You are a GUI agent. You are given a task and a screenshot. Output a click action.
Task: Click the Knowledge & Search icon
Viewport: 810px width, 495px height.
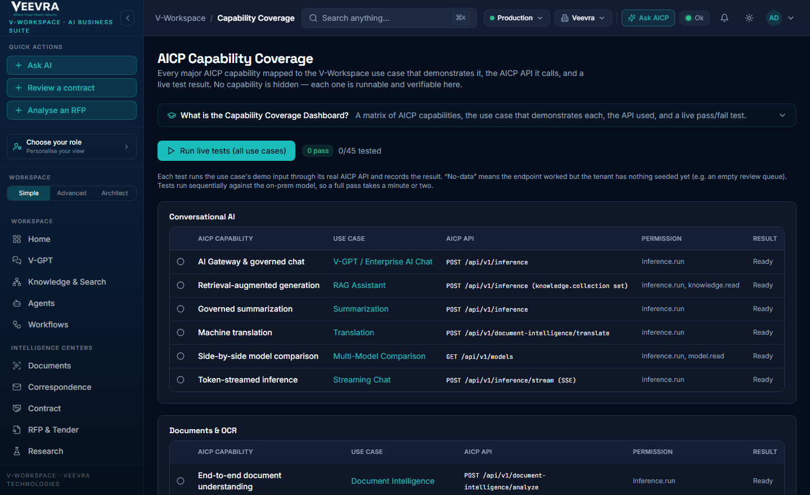click(17, 282)
